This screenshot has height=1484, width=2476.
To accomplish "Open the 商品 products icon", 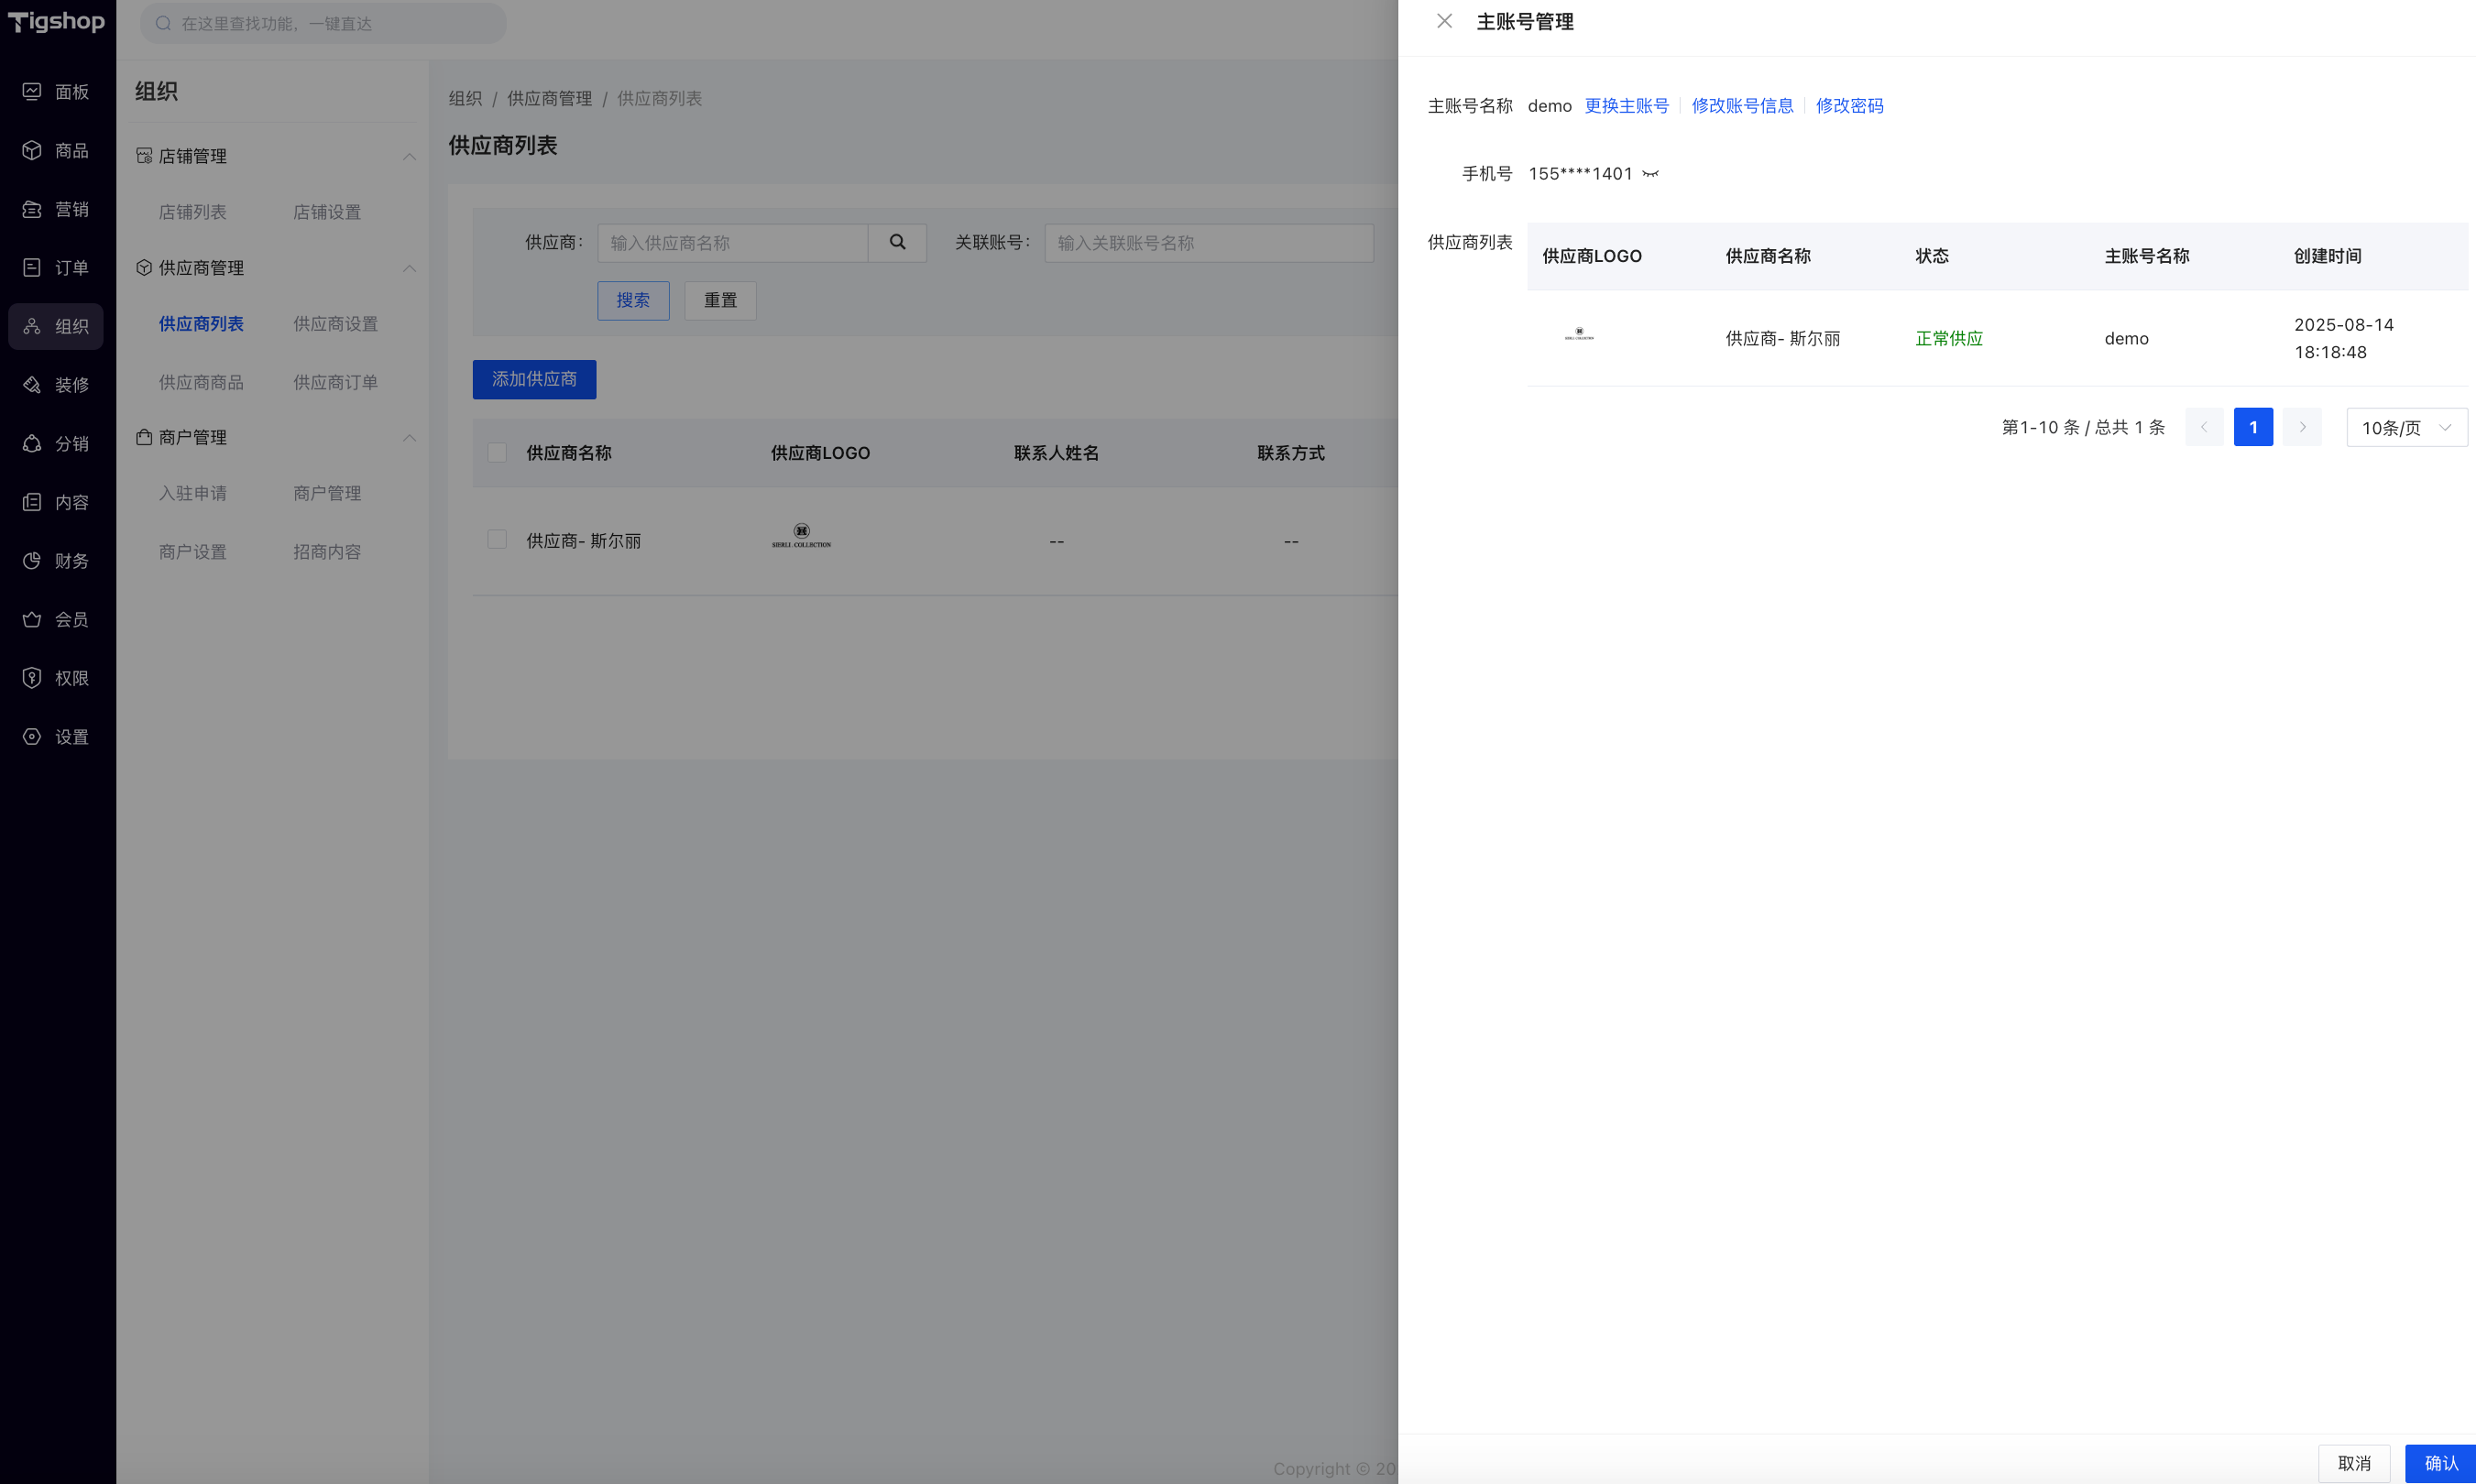I will (x=32, y=150).
